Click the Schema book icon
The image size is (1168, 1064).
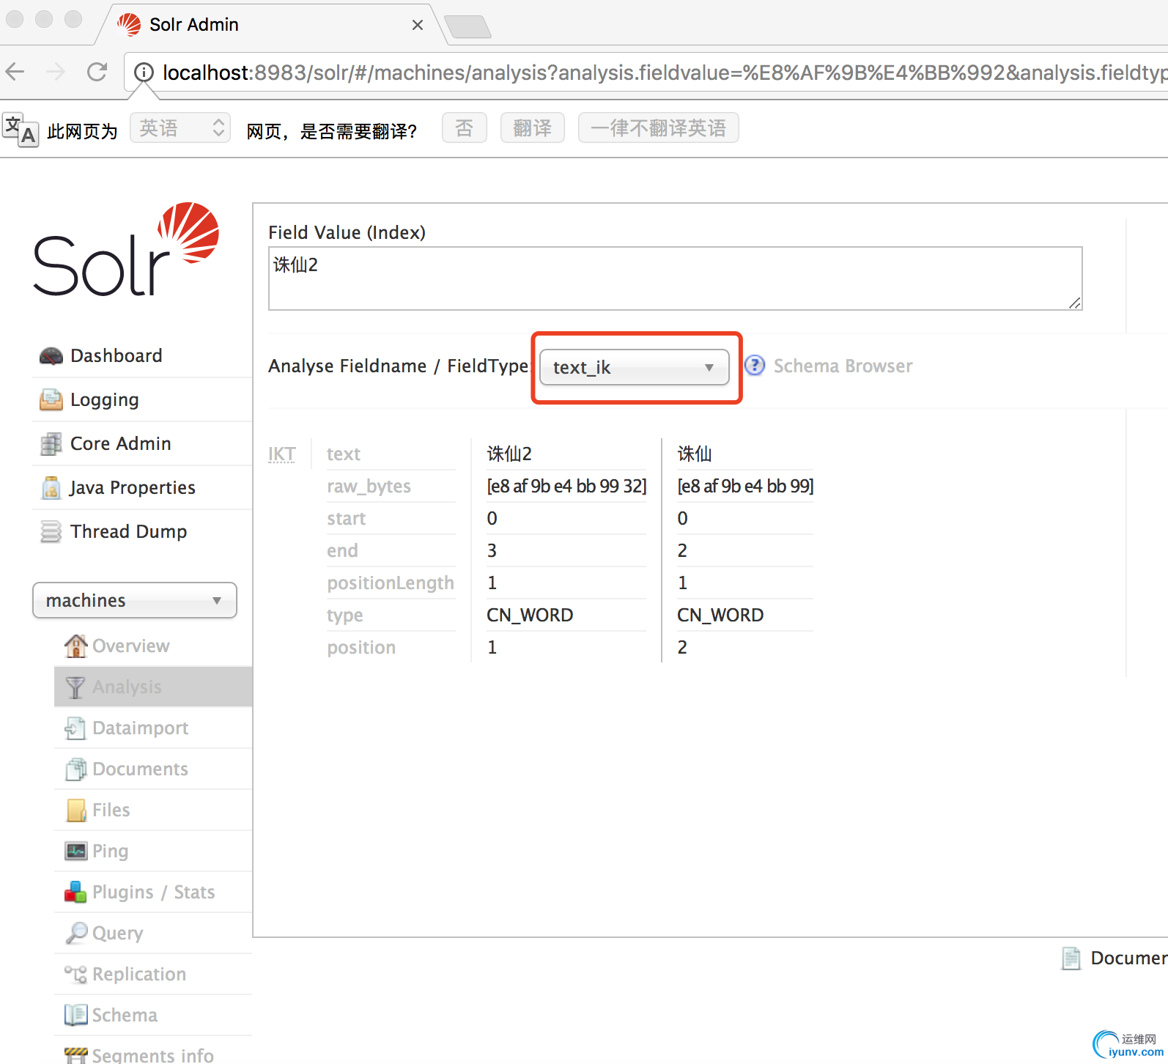pos(75,1015)
